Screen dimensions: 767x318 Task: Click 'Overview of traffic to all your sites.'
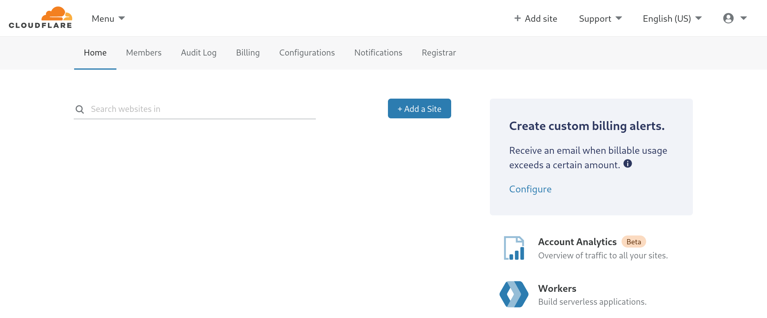603,256
